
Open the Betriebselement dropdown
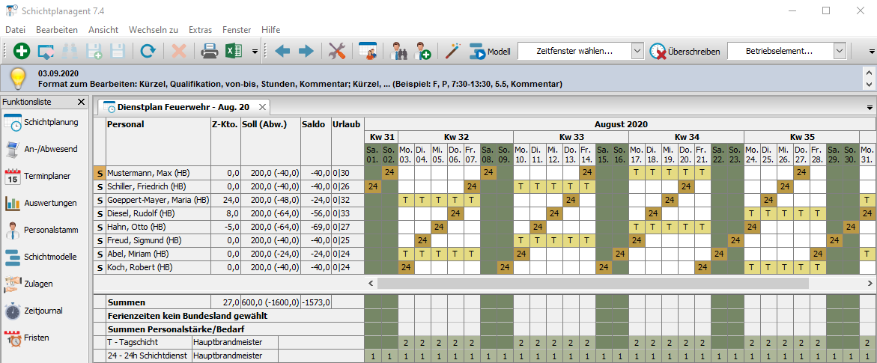(x=840, y=52)
